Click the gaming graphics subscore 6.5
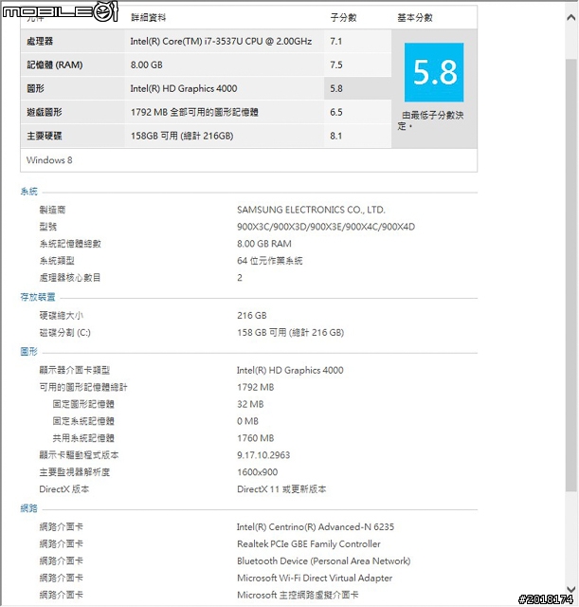 point(336,112)
